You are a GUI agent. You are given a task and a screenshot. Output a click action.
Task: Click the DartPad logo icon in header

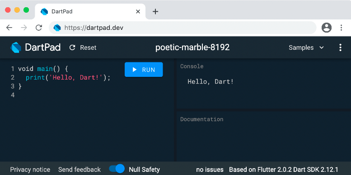click(16, 47)
